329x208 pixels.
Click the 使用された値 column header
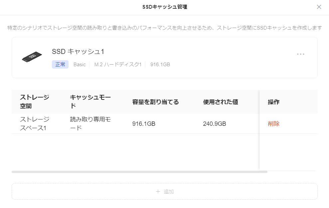tap(221, 102)
